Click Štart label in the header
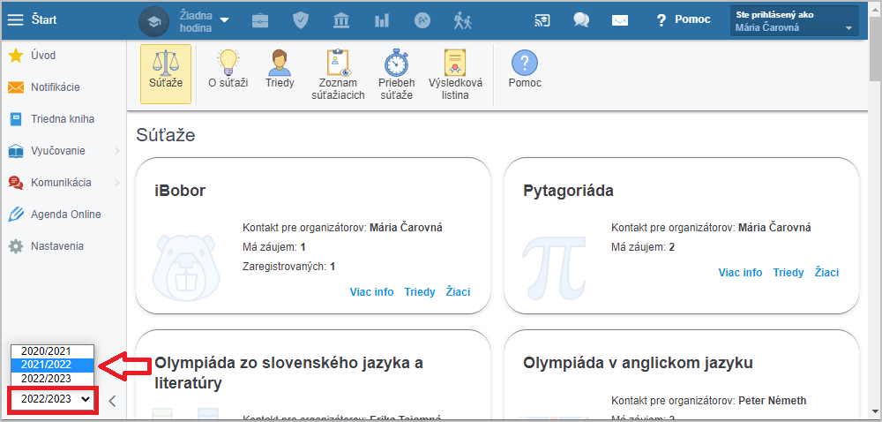The height and width of the screenshot is (422, 882). [x=44, y=20]
